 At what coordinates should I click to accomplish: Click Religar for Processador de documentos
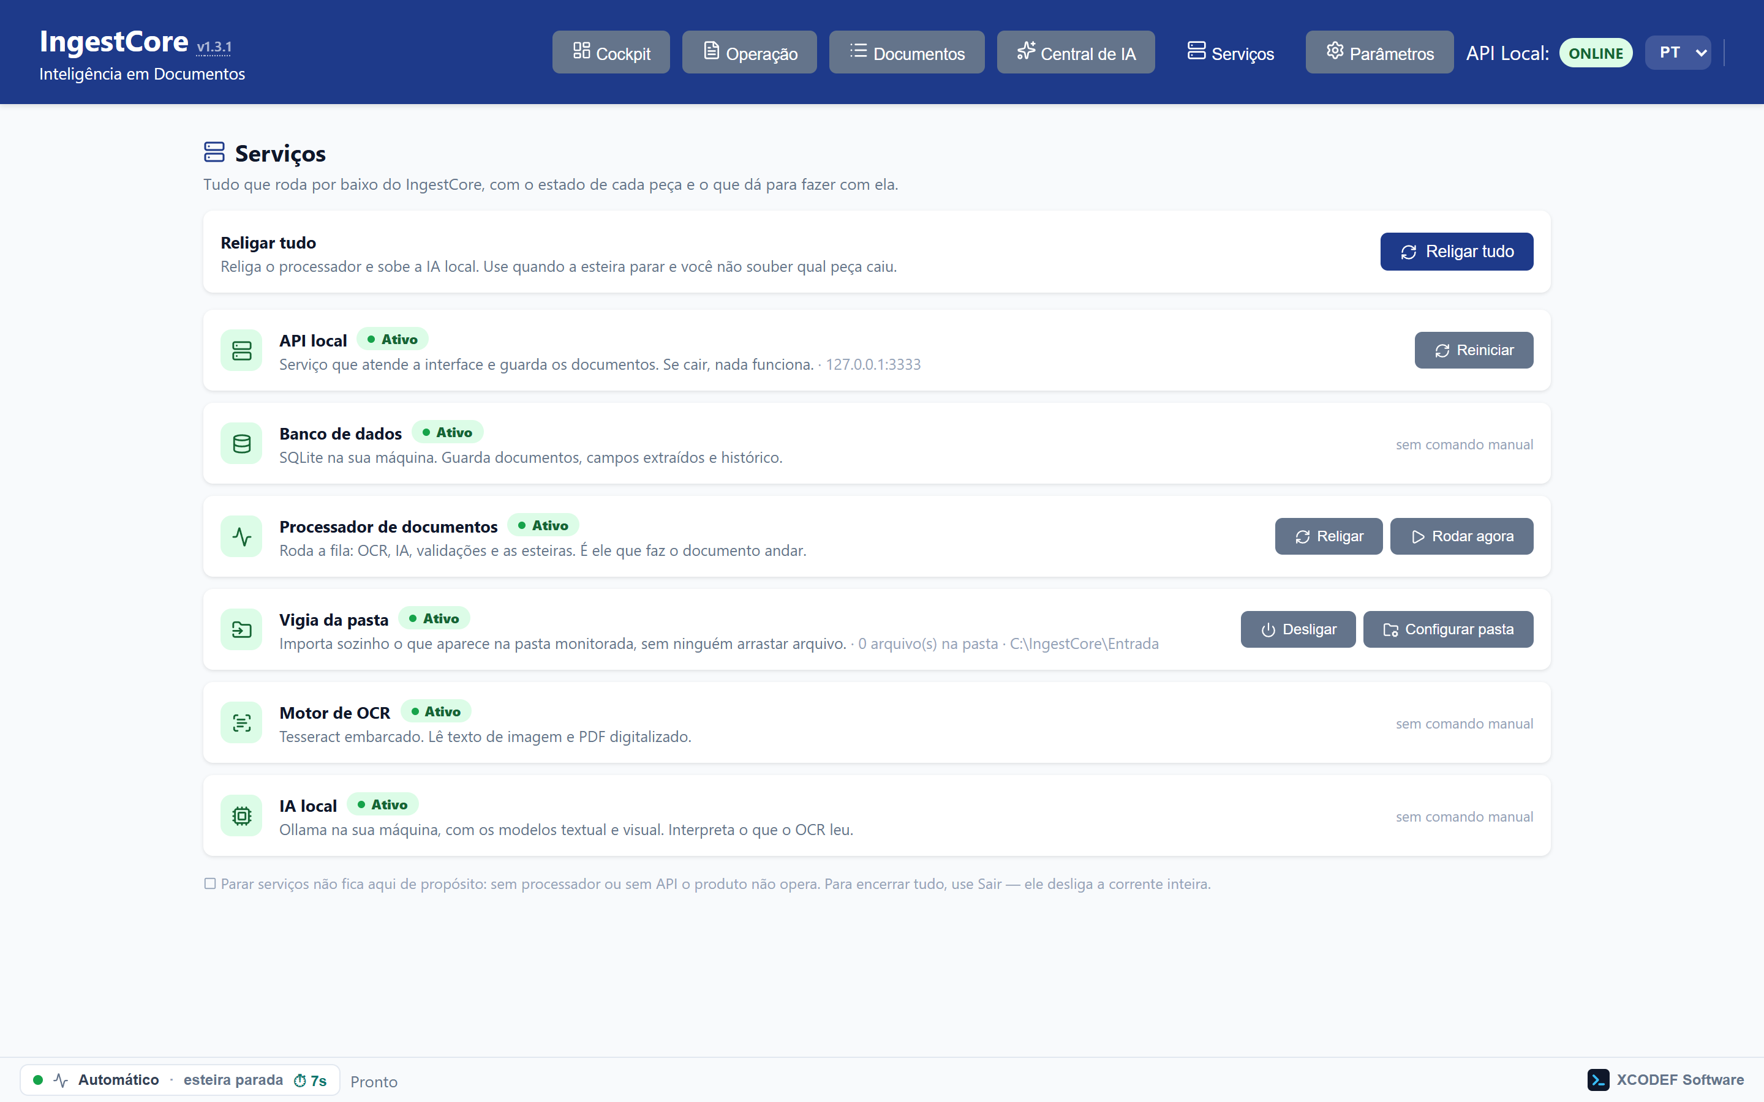(x=1329, y=536)
